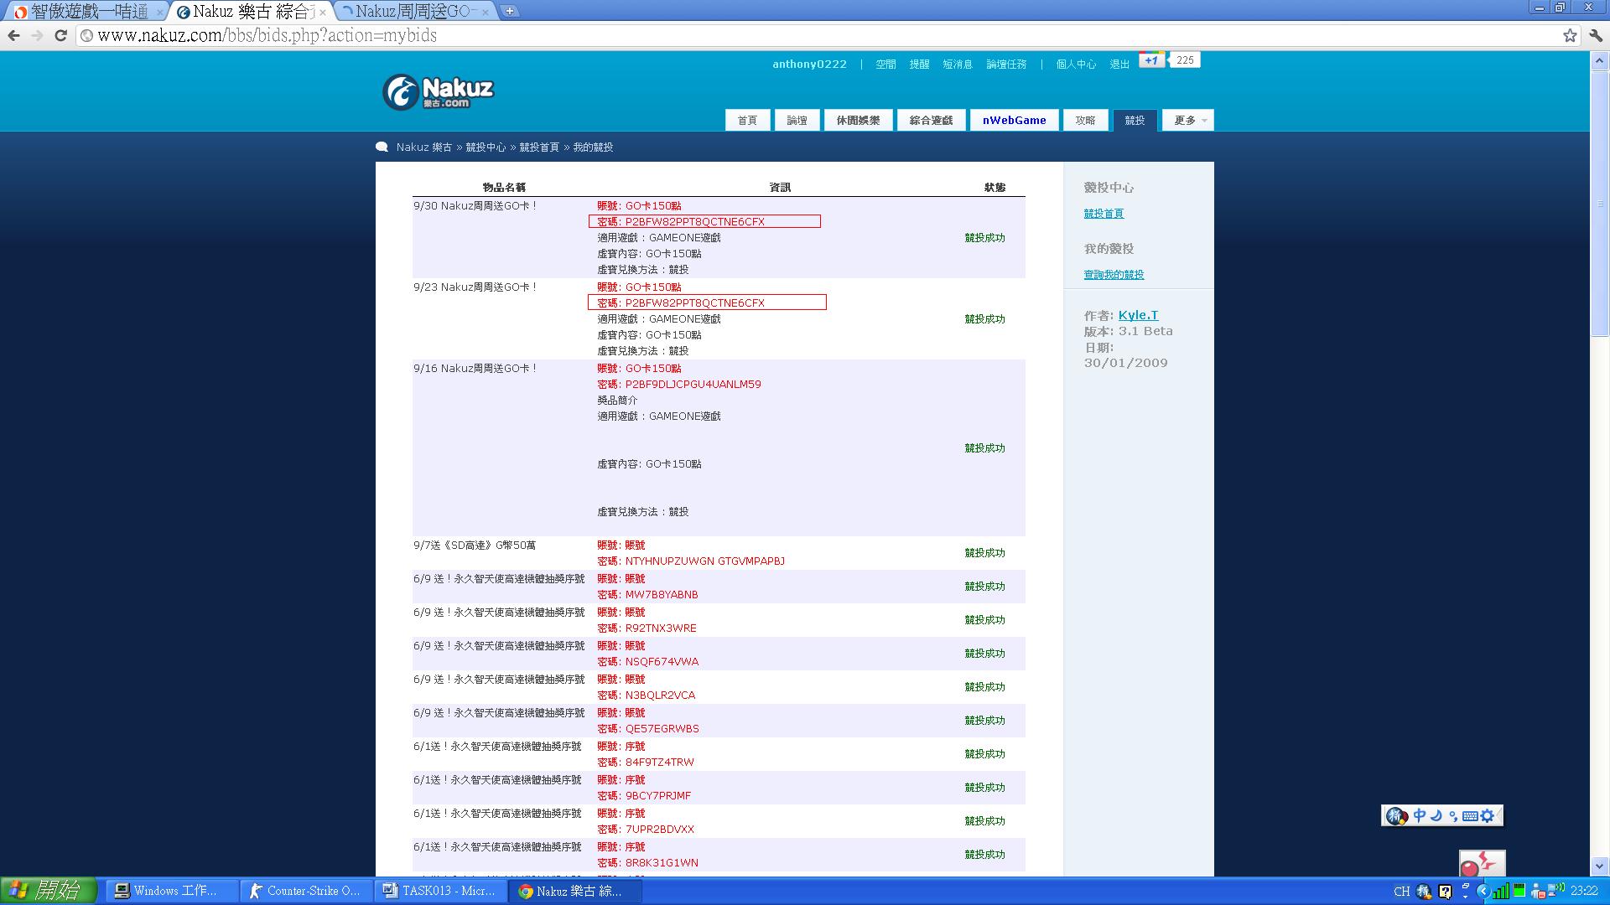Click the browser back arrow
The image size is (1610, 905).
click(x=13, y=35)
